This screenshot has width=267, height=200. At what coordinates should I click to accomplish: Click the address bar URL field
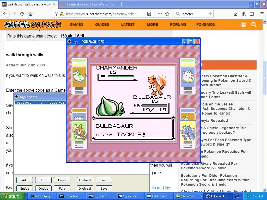click(x=101, y=14)
